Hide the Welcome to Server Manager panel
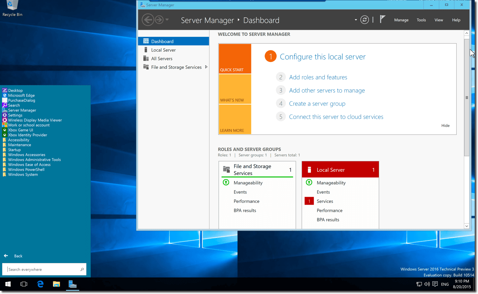The image size is (478, 294). [x=445, y=126]
